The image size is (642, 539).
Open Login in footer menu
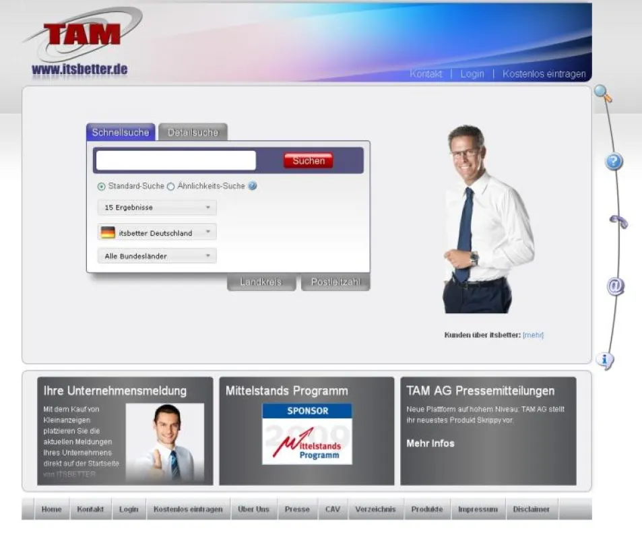[129, 509]
